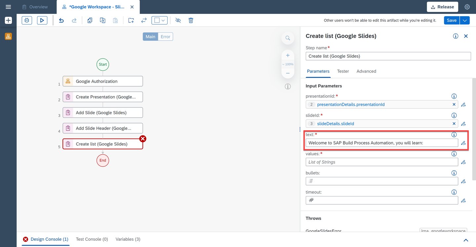Close the Create list properties panel
The width and height of the screenshot is (476, 247).
click(x=466, y=36)
